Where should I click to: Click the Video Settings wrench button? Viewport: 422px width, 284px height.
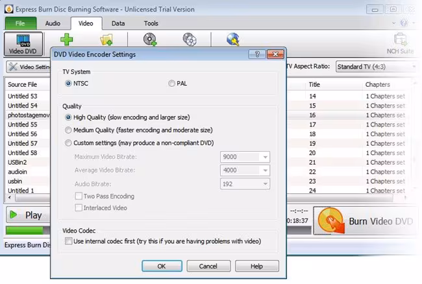29,67
